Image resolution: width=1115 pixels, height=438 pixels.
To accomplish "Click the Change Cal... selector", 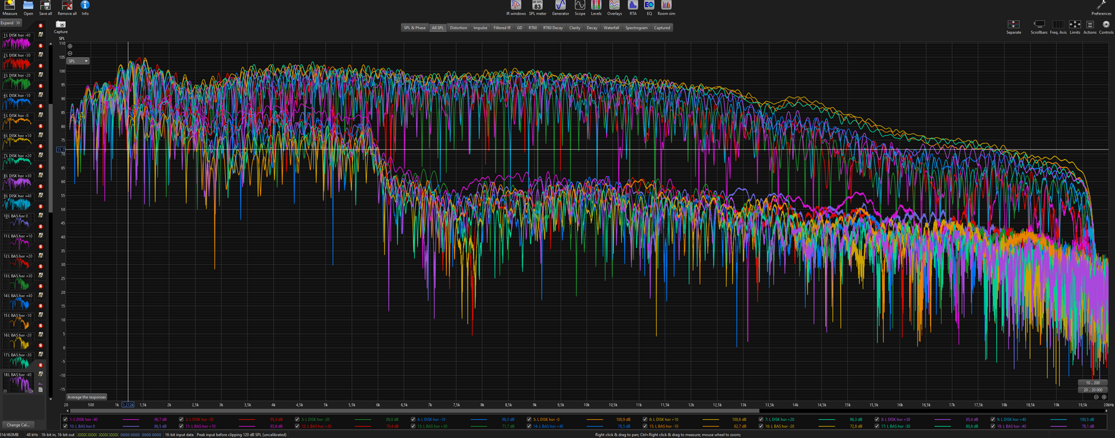I will (x=17, y=425).
